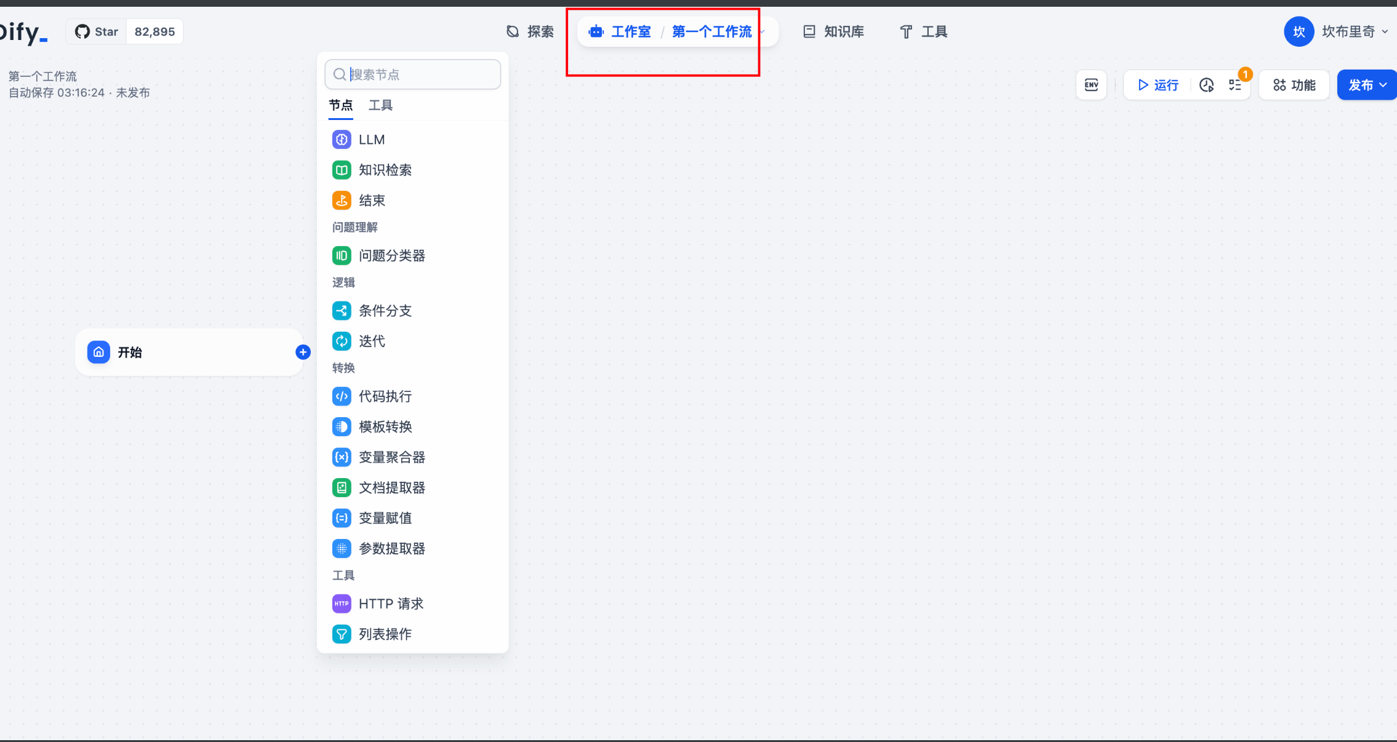Viewport: 1397px width, 742px height.
Task: Click plus handle on the 开始 node
Action: coord(303,352)
